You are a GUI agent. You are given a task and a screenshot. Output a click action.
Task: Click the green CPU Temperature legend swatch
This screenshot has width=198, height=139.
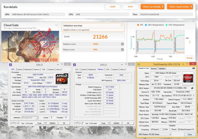(x=167, y=25)
